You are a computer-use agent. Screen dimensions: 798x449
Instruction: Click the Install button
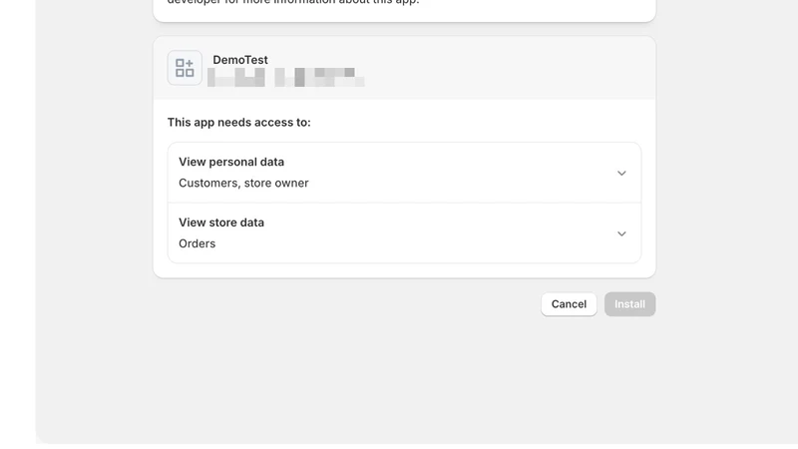coord(629,304)
